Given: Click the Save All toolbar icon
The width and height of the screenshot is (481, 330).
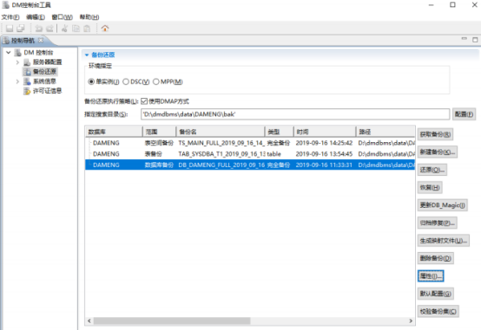Looking at the screenshot, I should pos(21,29).
